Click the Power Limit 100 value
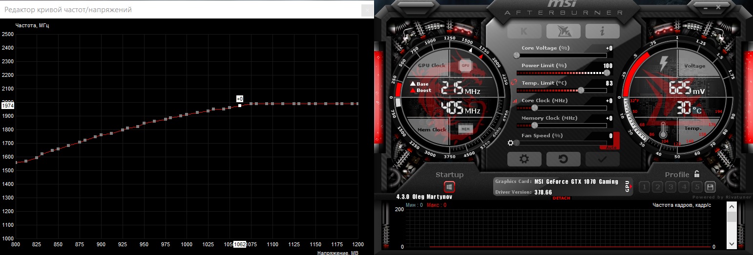The height and width of the screenshot is (255, 753). tap(608, 66)
